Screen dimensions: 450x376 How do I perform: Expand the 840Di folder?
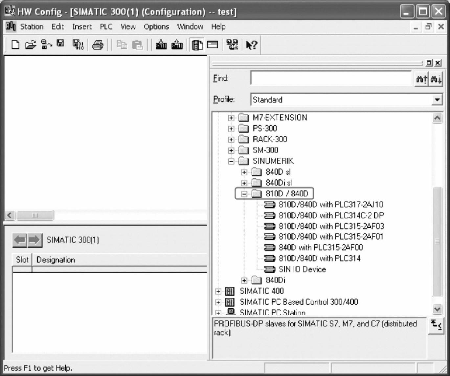click(244, 280)
